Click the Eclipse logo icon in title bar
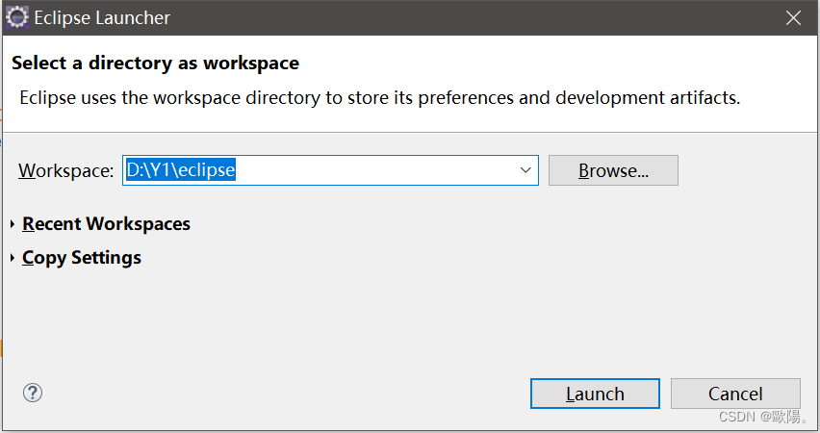The image size is (820, 433). click(x=17, y=17)
